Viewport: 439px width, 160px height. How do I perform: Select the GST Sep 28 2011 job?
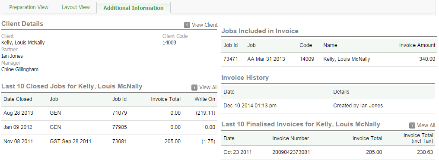pos(70,141)
